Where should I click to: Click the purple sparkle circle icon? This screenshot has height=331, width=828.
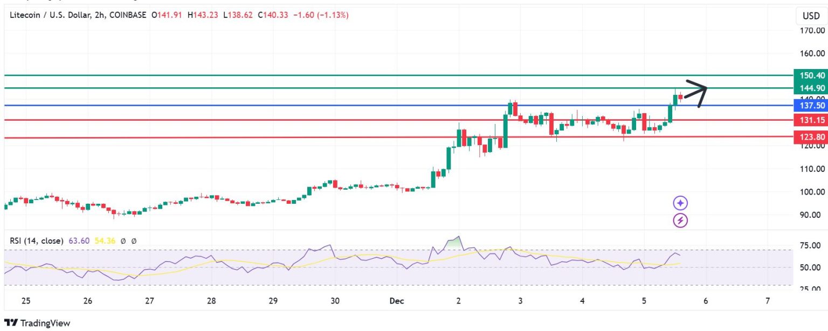(681, 203)
